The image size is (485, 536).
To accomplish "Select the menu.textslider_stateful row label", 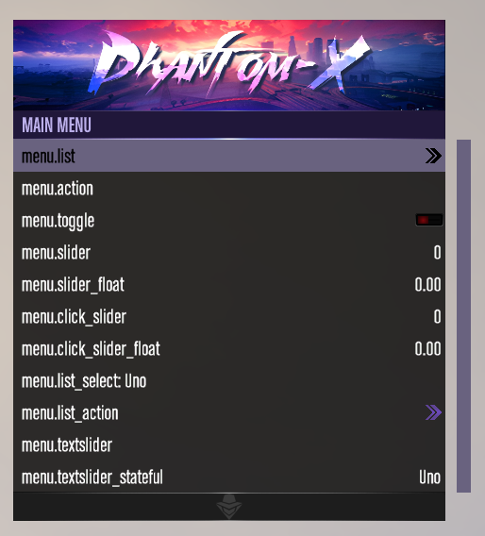I will (x=92, y=477).
